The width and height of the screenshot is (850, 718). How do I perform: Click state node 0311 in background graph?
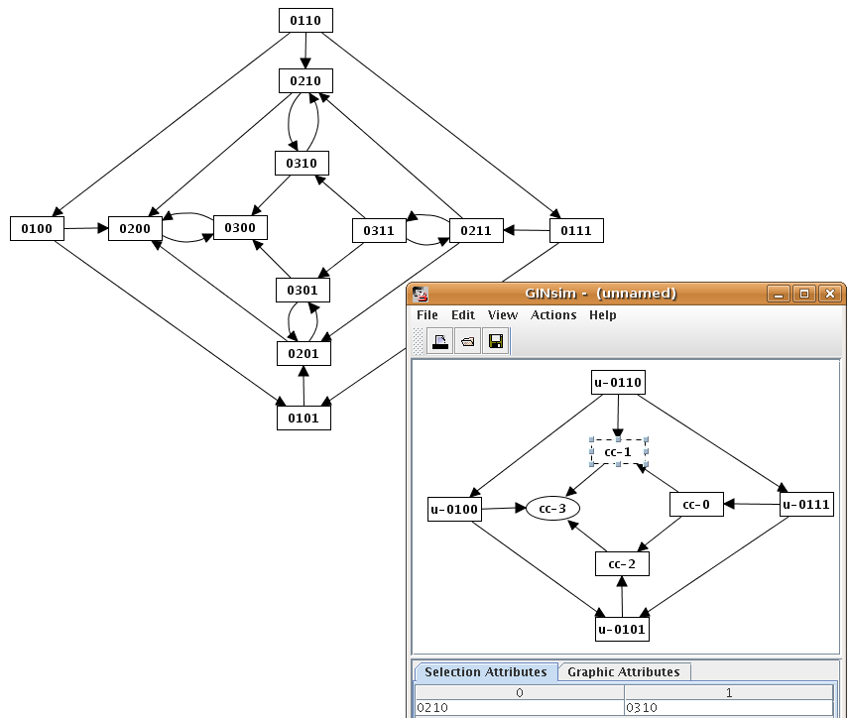tap(379, 231)
